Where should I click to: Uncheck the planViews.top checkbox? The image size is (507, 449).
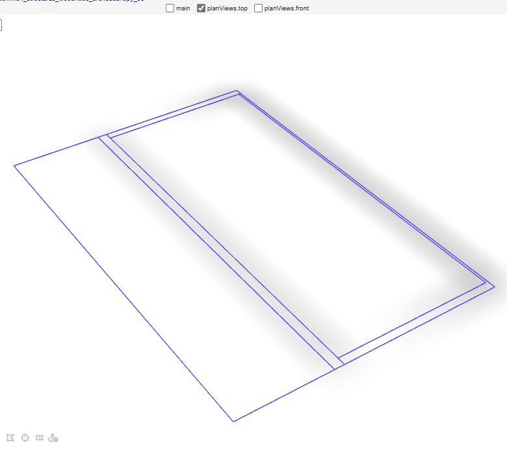point(201,8)
